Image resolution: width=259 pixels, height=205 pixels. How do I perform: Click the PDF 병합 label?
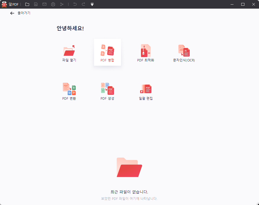[x=107, y=60]
